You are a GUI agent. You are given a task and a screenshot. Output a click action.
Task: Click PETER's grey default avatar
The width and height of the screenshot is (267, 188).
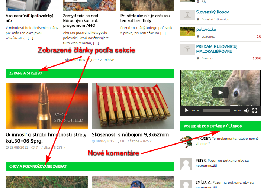pyautogui.click(x=186, y=164)
